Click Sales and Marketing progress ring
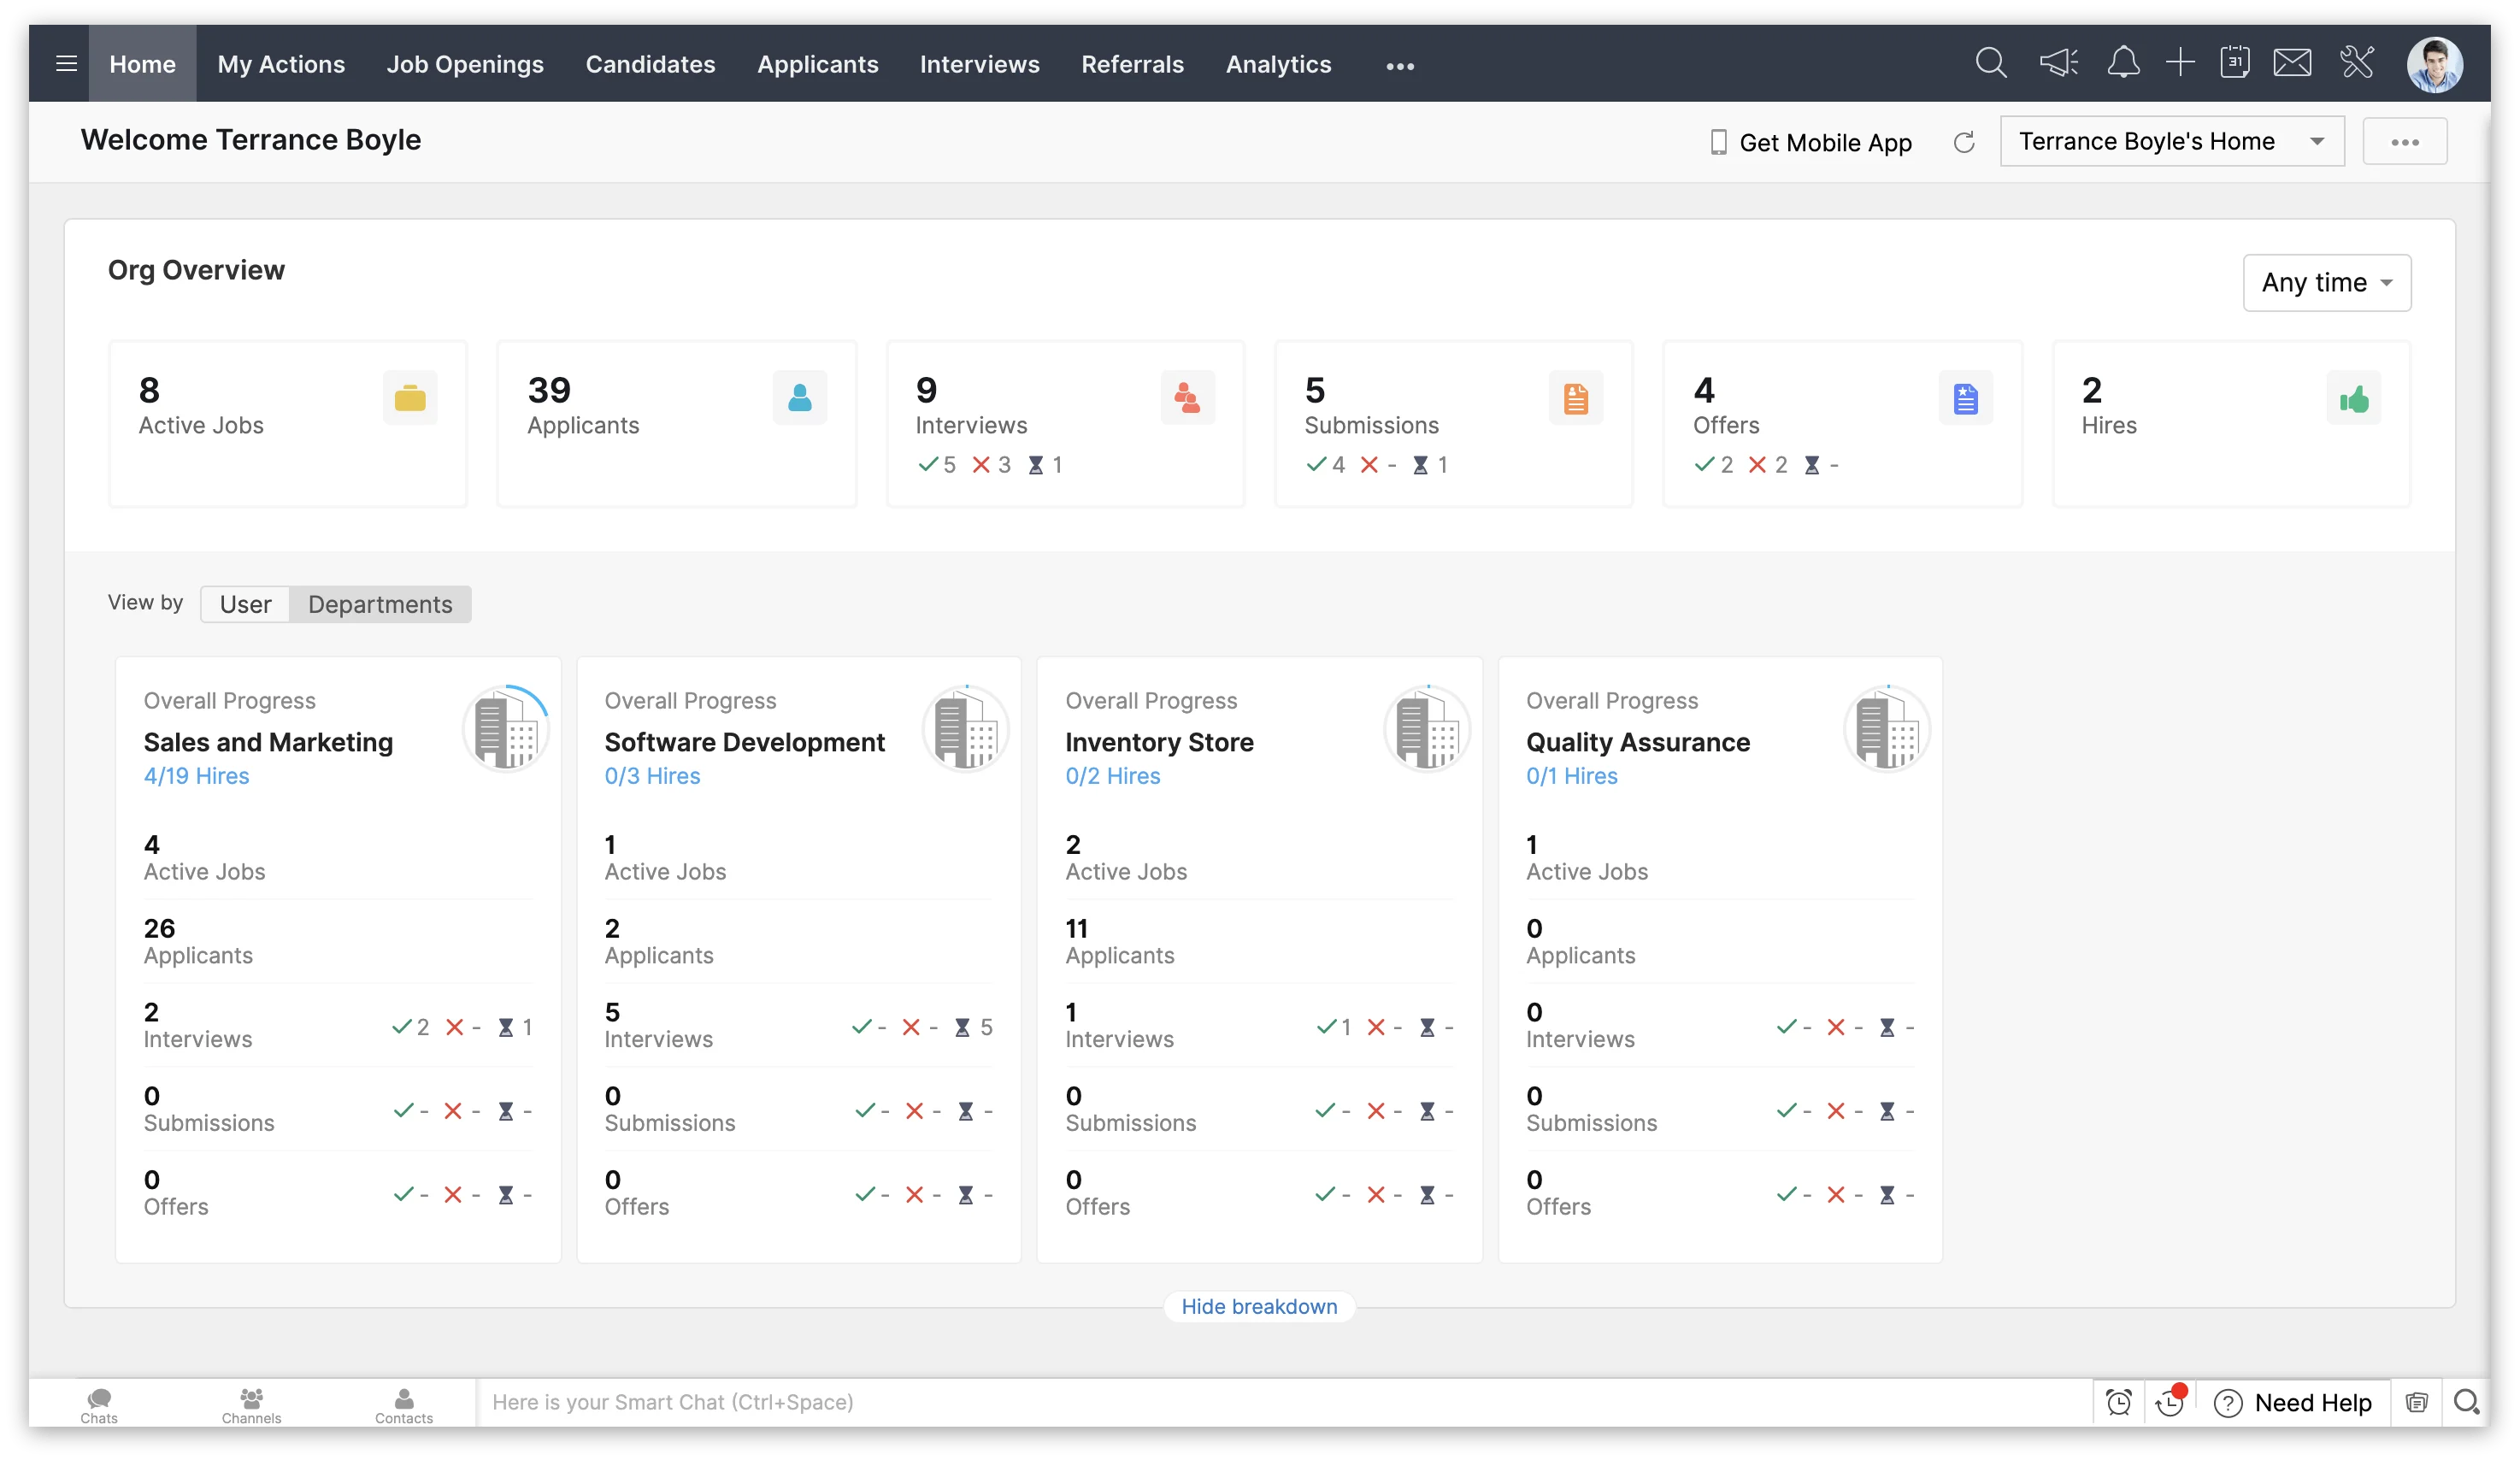This screenshot has width=2520, height=1460. pos(506,728)
